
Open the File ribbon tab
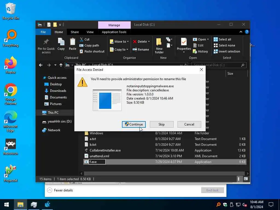43,32
